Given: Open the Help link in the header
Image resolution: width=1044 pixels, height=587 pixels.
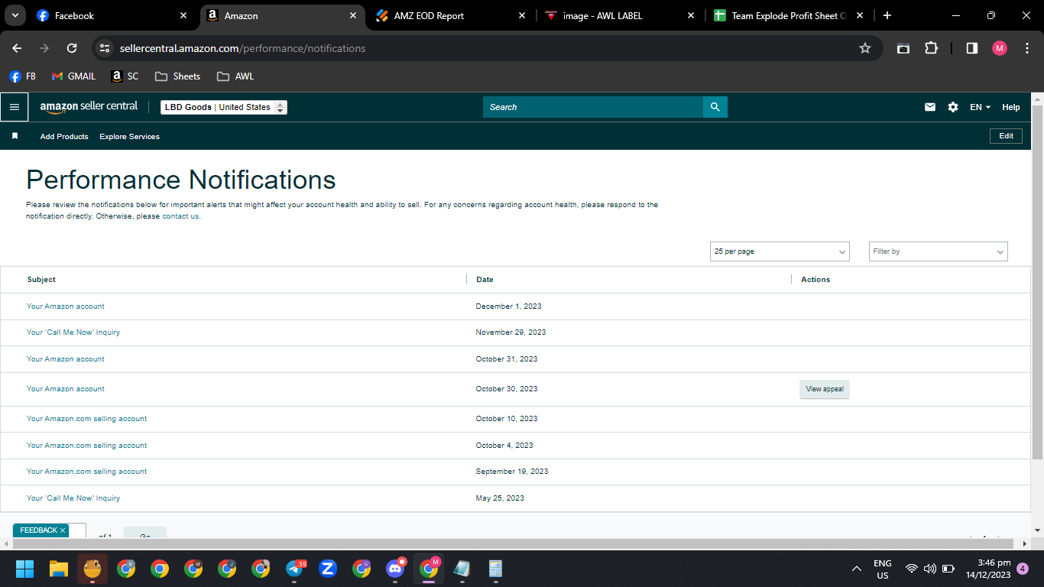Looking at the screenshot, I should coord(1010,107).
